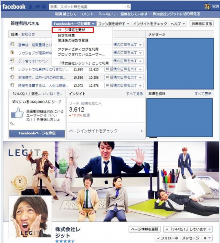Click the user avatar in top bar
The height and width of the screenshot is (243, 220).
208,7
